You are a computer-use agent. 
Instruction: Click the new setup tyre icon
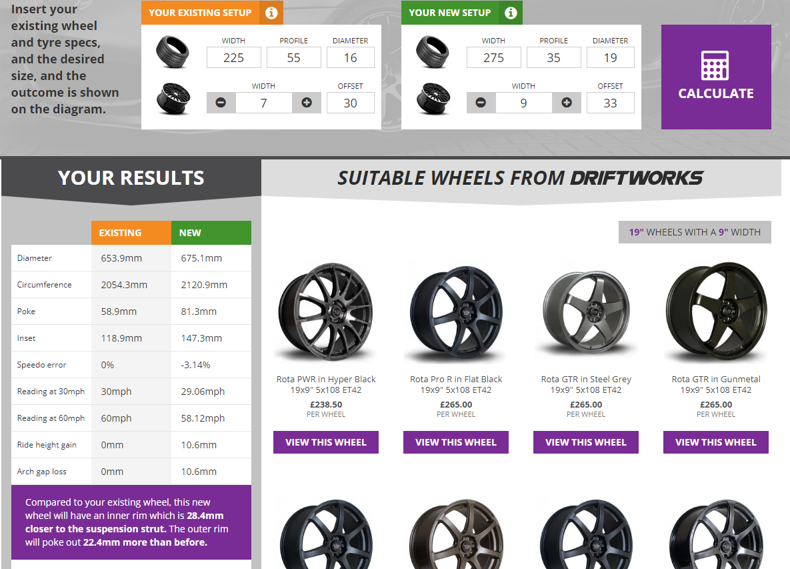[x=432, y=52]
